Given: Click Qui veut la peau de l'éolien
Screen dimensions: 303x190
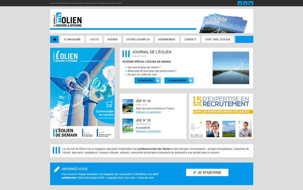Looking at the screenshot, I should 144,67.
